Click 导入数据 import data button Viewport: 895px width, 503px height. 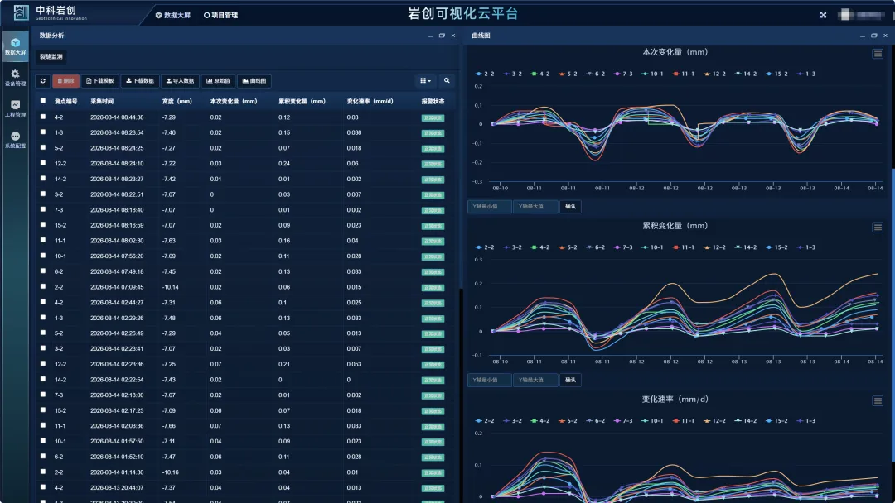coord(180,81)
